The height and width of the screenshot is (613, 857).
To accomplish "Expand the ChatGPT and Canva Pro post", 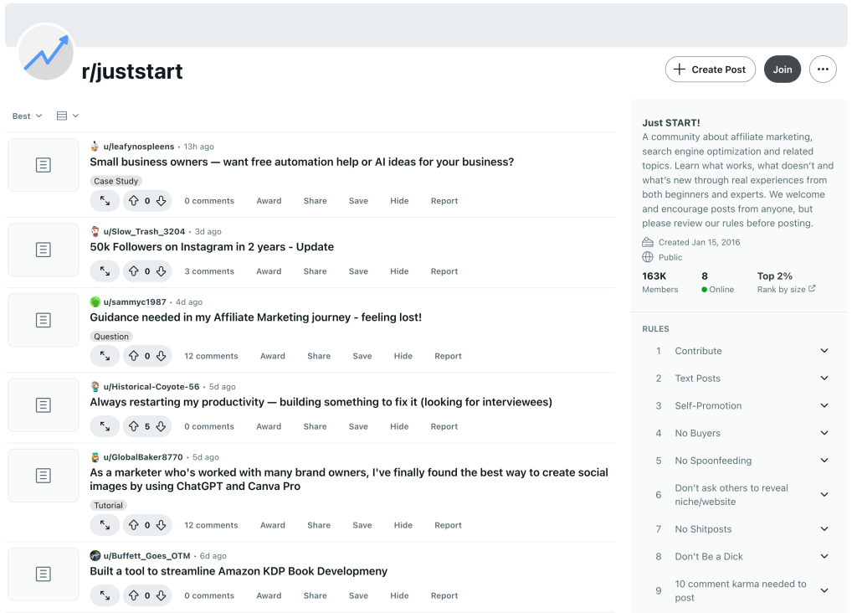I will click(105, 525).
